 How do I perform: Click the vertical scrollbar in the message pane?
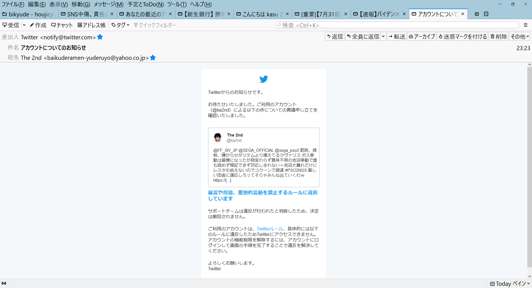pos(530,167)
